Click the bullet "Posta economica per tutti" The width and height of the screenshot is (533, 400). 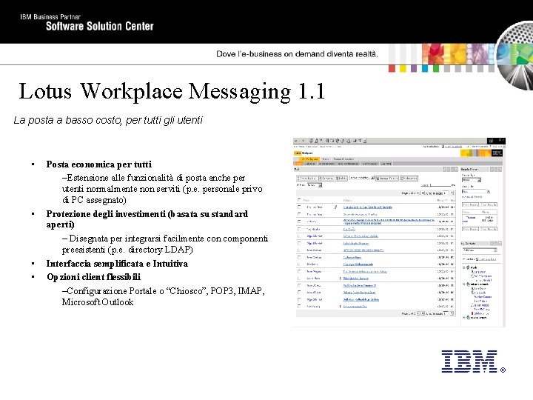(x=99, y=164)
